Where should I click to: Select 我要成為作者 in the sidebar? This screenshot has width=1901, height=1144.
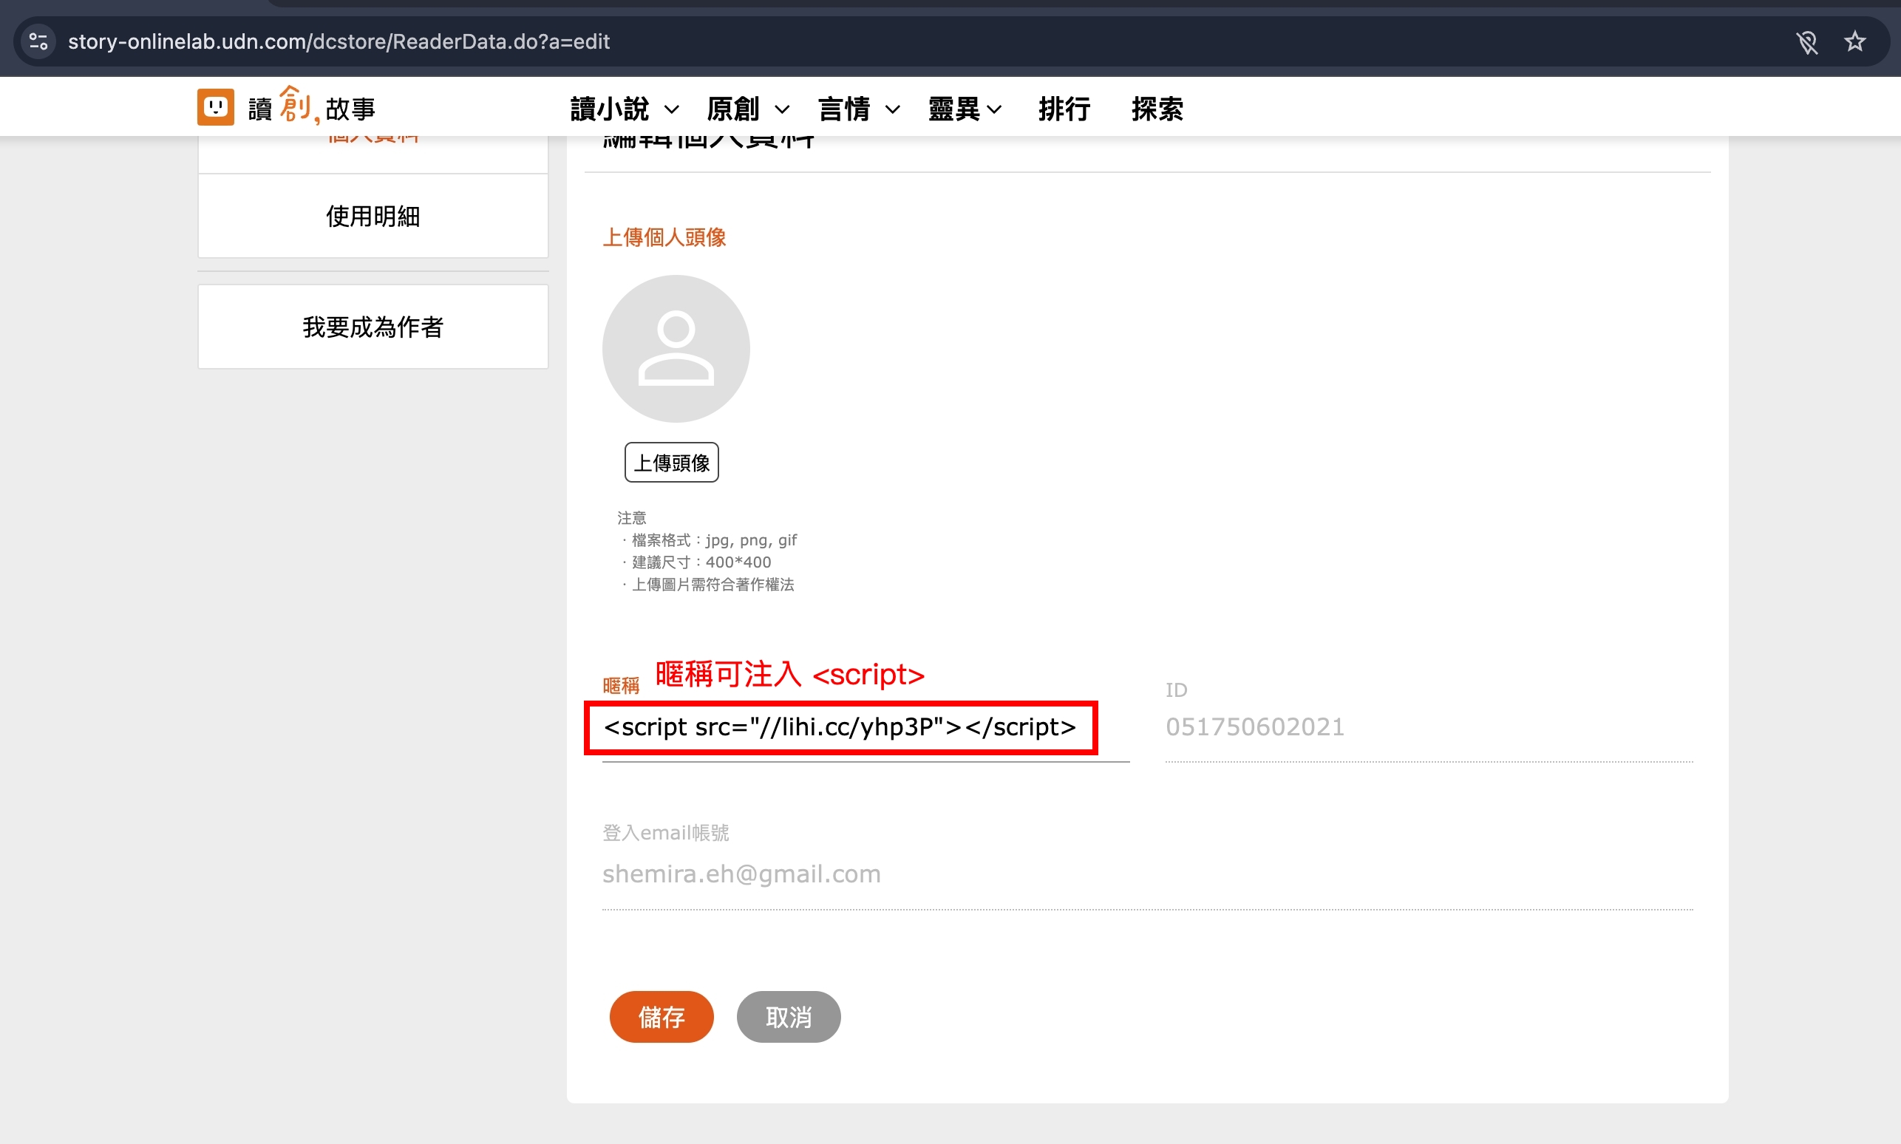coord(373,327)
